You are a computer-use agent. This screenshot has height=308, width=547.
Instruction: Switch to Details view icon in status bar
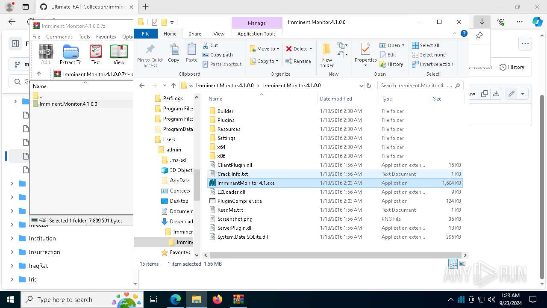(x=453, y=264)
